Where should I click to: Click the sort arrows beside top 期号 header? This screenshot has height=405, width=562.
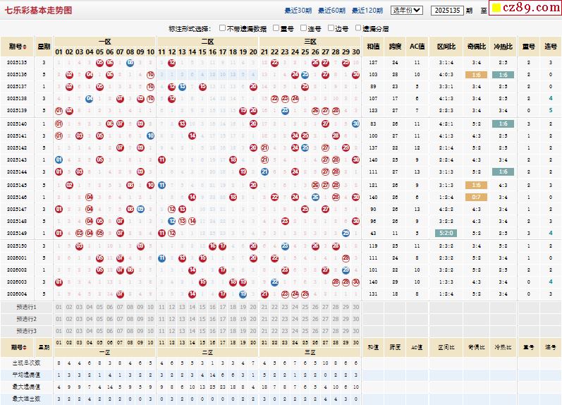coord(25,47)
